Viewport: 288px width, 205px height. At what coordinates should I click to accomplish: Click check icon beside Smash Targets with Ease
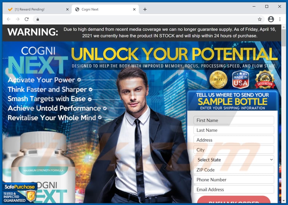(90, 99)
